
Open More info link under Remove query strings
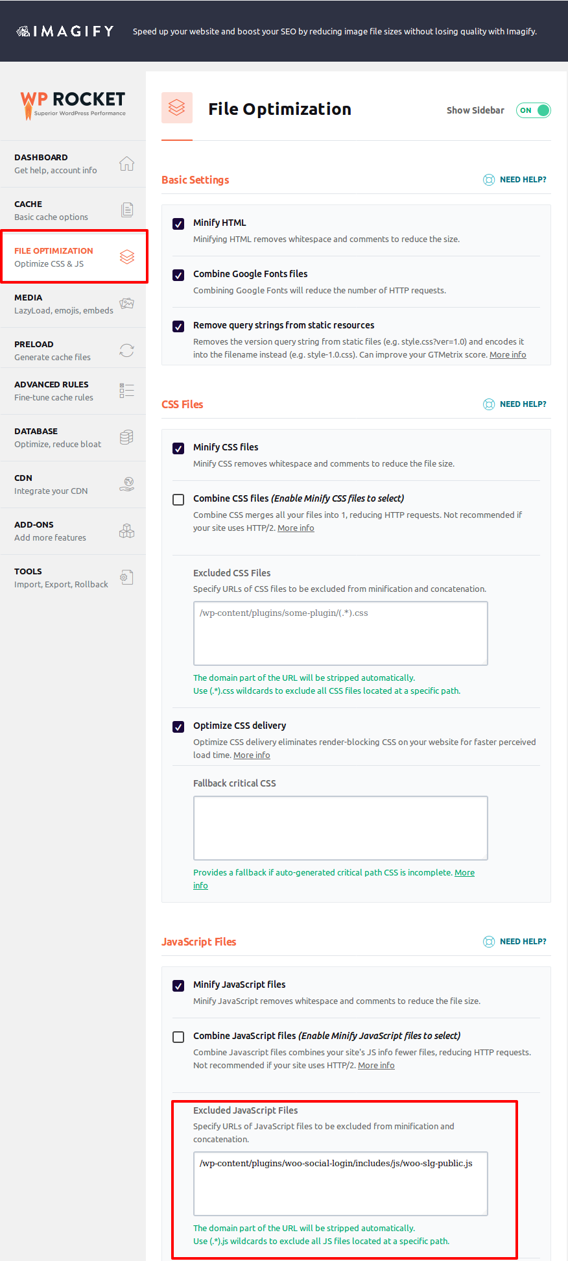508,355
